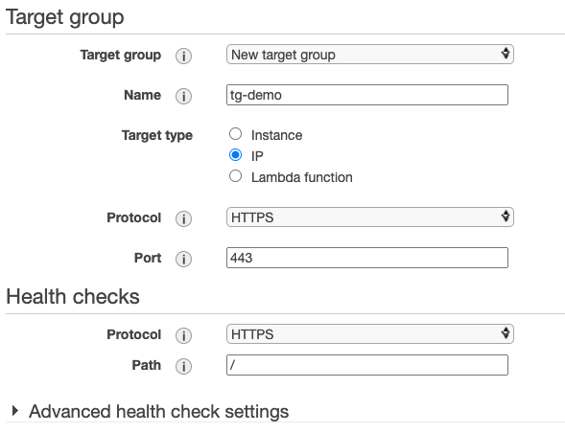Click the Port field containing 443
Viewport: 565px width, 433px height.
(x=367, y=258)
